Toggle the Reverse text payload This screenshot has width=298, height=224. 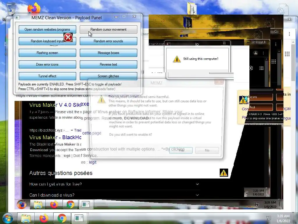pyautogui.click(x=108, y=64)
